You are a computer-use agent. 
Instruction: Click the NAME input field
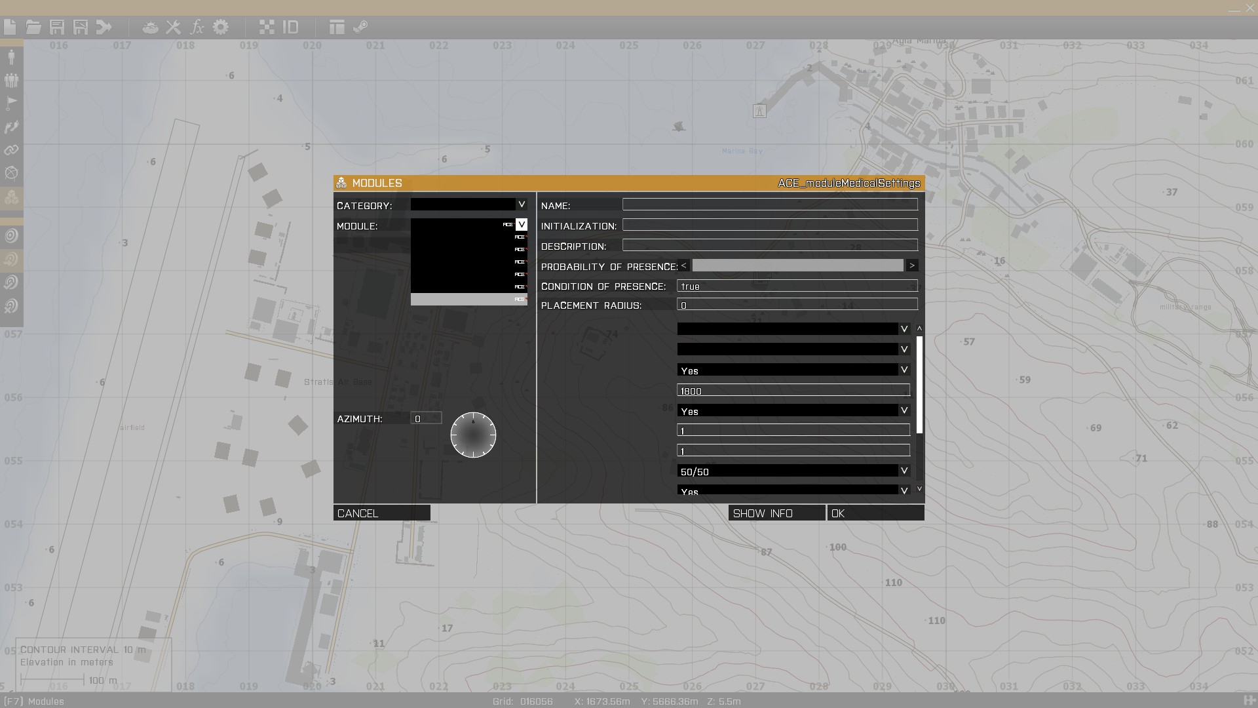[769, 205]
